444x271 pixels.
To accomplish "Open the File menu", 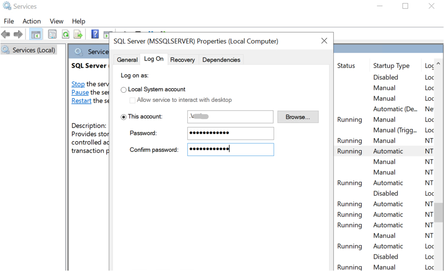I will pos(9,21).
